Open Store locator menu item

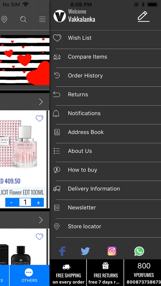pyautogui.click(x=105, y=227)
